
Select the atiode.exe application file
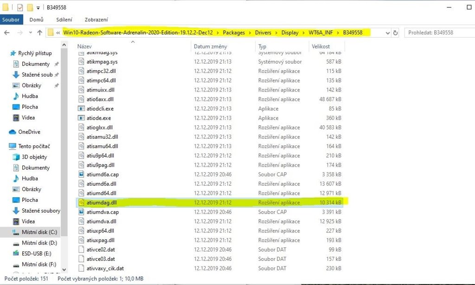(x=99, y=118)
